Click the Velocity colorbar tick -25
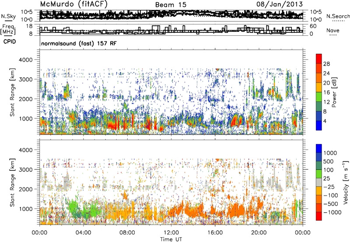 click(330, 187)
